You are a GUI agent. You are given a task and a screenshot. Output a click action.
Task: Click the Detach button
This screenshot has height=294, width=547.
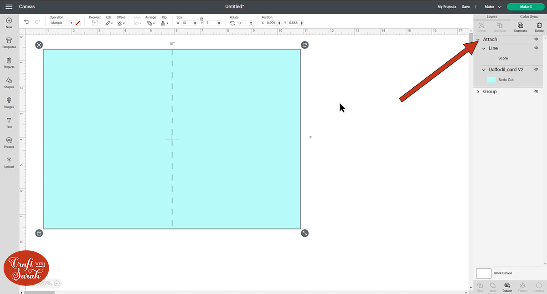507,287
